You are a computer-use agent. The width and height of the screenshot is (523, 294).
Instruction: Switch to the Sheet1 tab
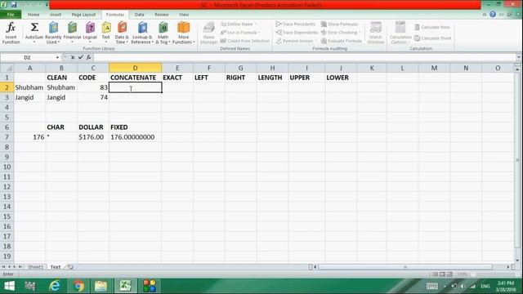(x=35, y=267)
